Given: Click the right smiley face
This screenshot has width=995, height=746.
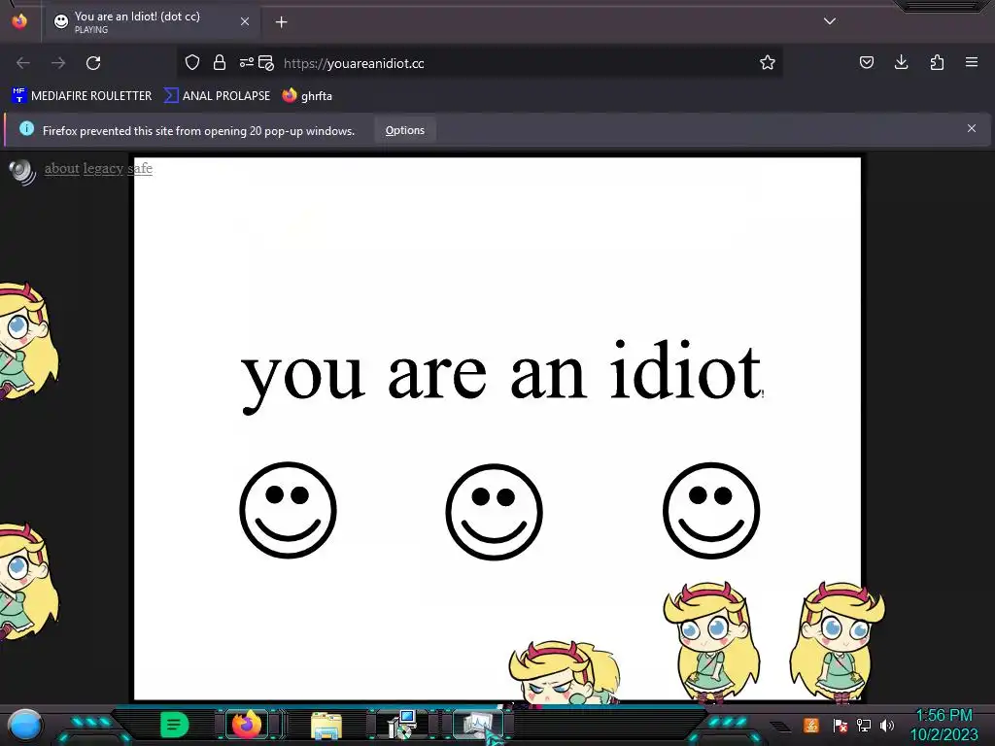Looking at the screenshot, I should [x=710, y=511].
